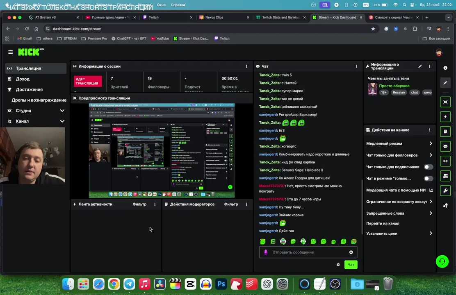Bookmark this page with the star icon

(373, 29)
